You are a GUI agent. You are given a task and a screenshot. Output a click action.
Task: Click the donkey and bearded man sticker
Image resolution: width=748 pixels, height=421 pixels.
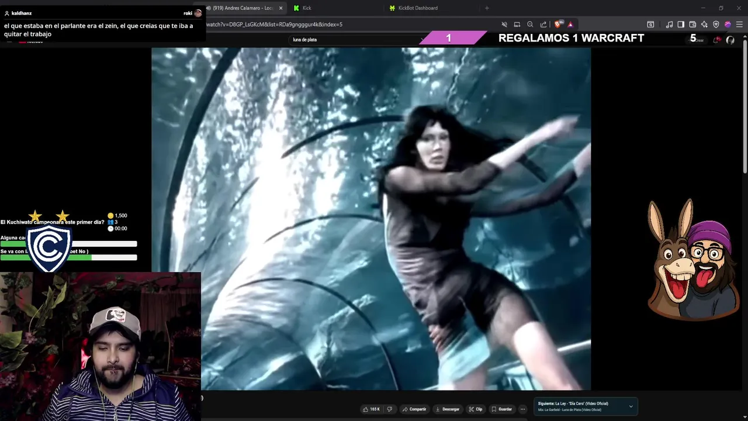694,260
